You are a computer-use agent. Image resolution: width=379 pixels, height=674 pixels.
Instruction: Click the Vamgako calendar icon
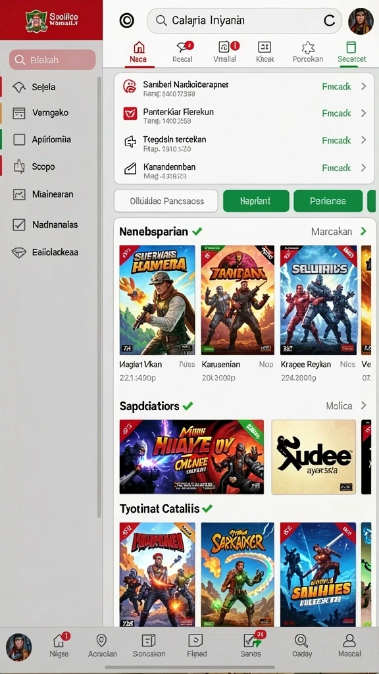pyautogui.click(x=19, y=113)
